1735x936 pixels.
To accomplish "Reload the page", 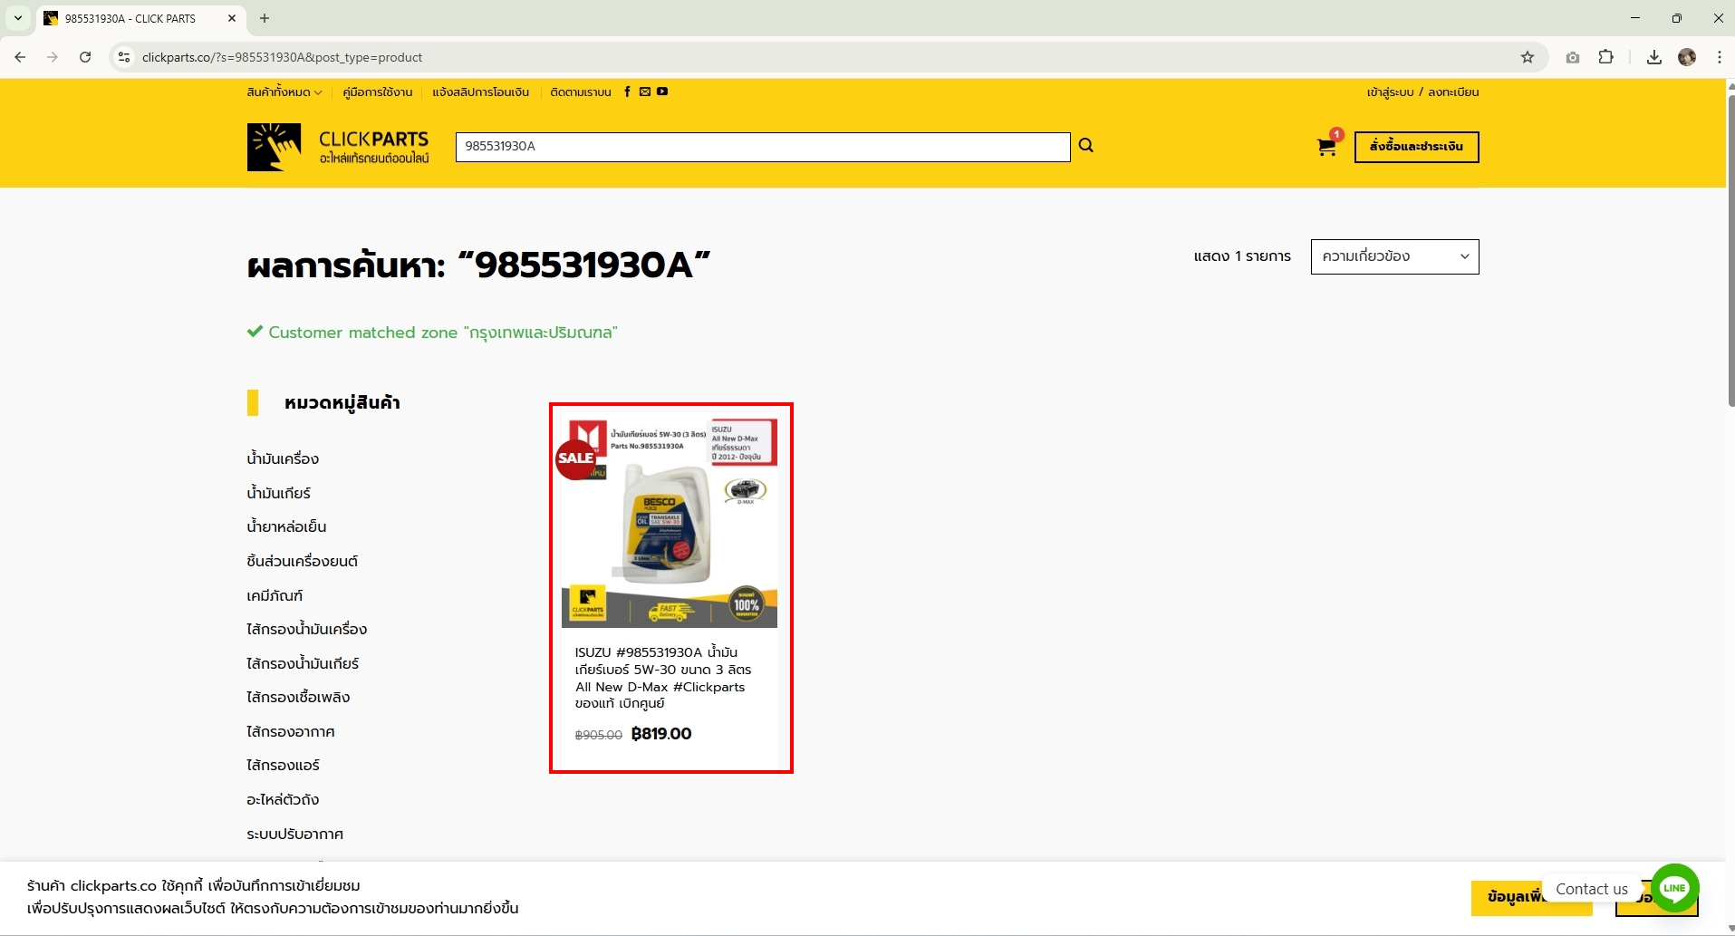I will click(x=85, y=57).
